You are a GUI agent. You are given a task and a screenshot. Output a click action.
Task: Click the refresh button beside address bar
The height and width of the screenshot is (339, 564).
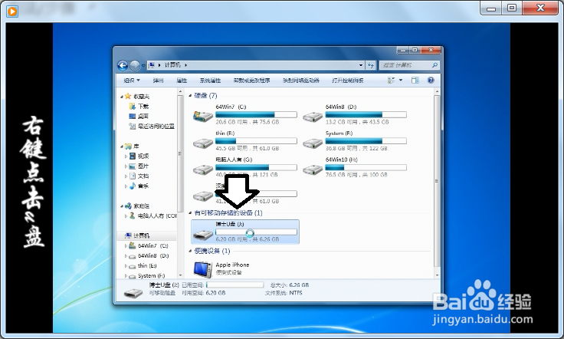pos(370,65)
